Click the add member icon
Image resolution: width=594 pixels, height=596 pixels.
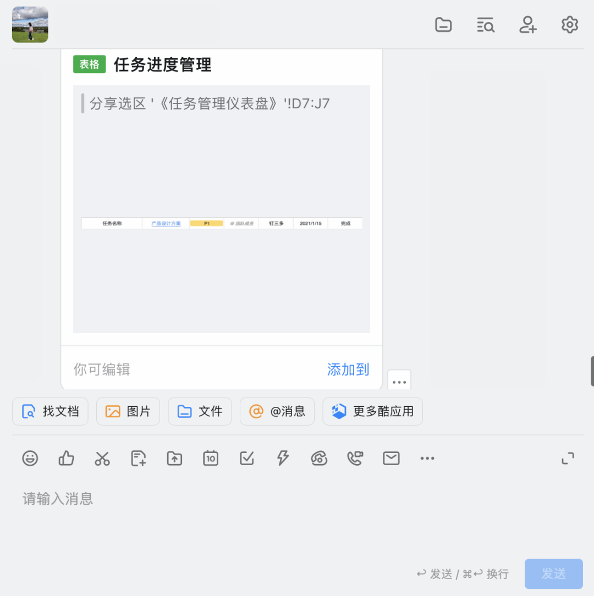coord(527,25)
